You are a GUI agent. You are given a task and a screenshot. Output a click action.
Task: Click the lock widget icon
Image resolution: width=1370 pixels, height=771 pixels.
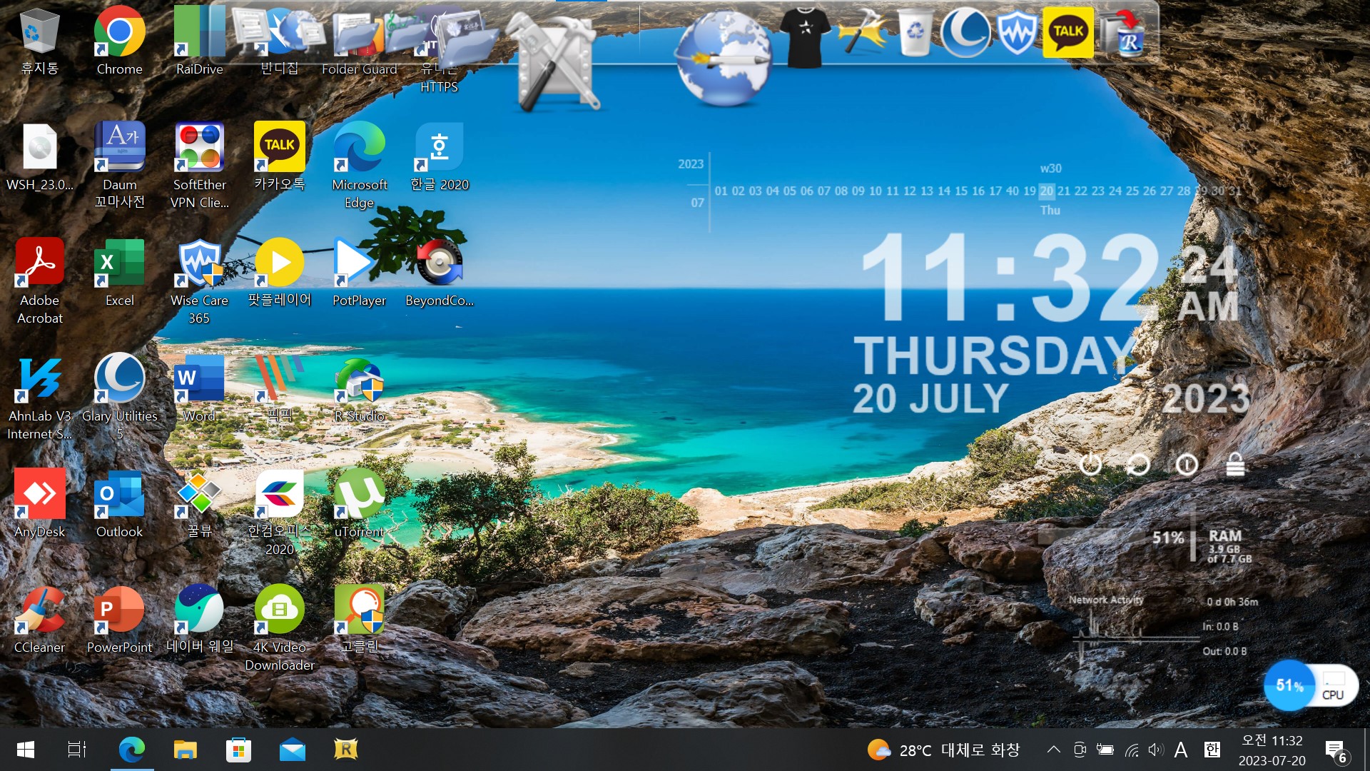pos(1235,465)
